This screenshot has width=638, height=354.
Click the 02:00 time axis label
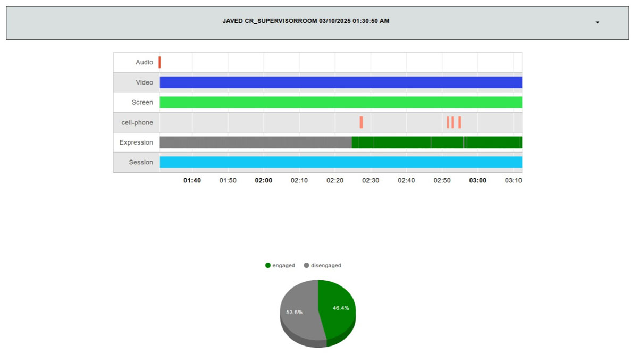[263, 180]
